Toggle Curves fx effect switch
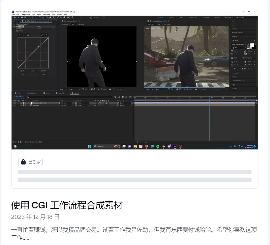 [15, 26]
